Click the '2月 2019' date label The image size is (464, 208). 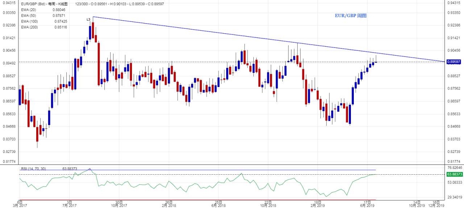pos(318,205)
